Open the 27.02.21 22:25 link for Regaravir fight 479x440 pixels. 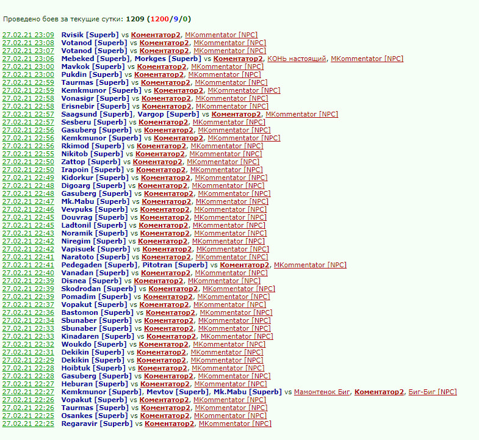click(x=28, y=424)
